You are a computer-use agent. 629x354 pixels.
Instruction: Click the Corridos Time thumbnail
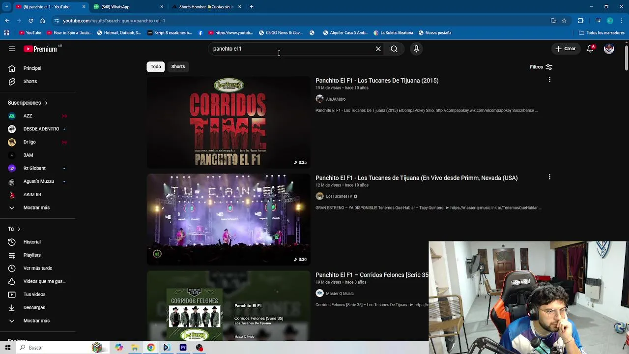point(229,122)
